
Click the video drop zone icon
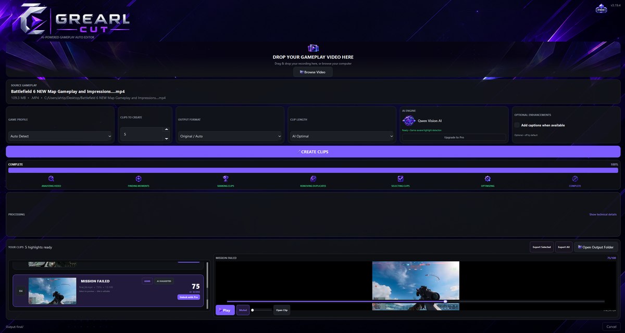pyautogui.click(x=313, y=48)
